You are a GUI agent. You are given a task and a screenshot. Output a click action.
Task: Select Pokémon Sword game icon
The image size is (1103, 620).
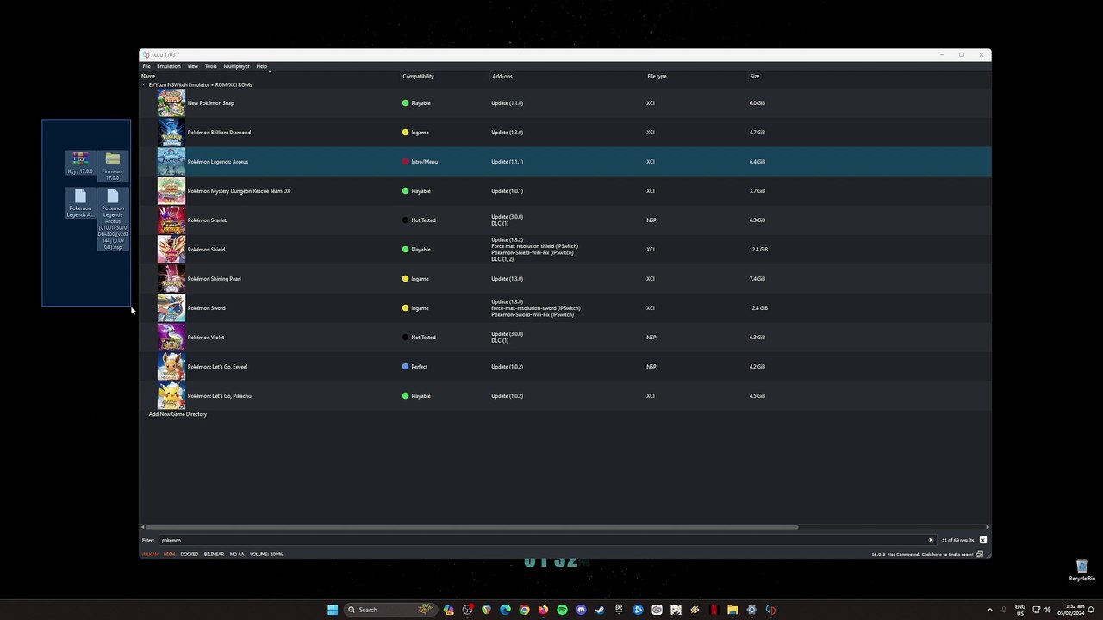pyautogui.click(x=171, y=308)
